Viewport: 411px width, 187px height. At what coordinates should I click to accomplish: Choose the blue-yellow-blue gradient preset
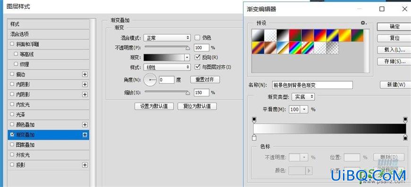click(x=333, y=35)
